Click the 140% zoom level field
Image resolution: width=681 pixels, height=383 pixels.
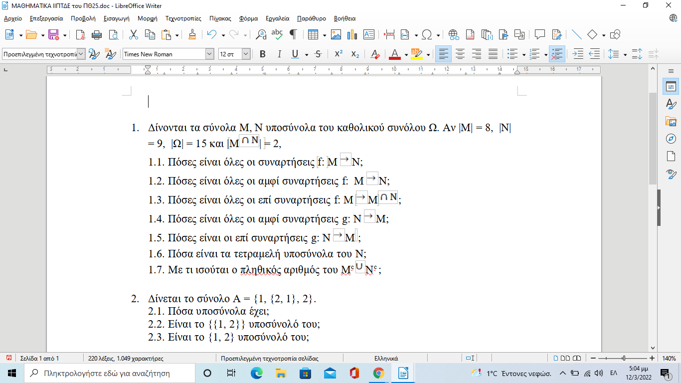coord(669,358)
